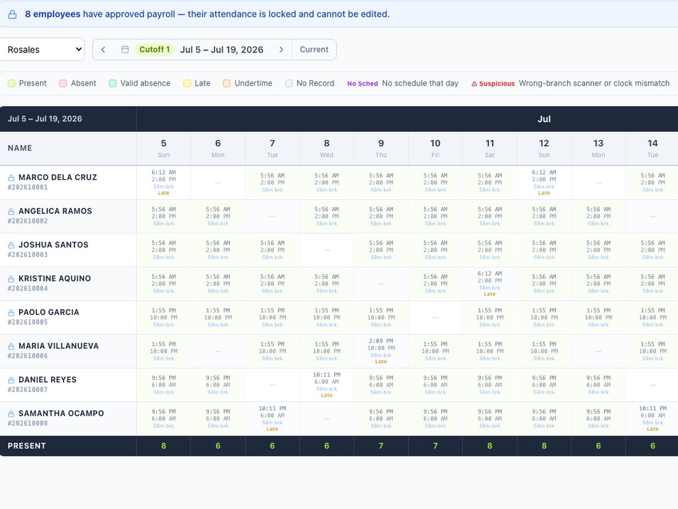Image resolution: width=678 pixels, height=509 pixels.
Task: Click the 10 Fri column header
Action: coord(435,149)
